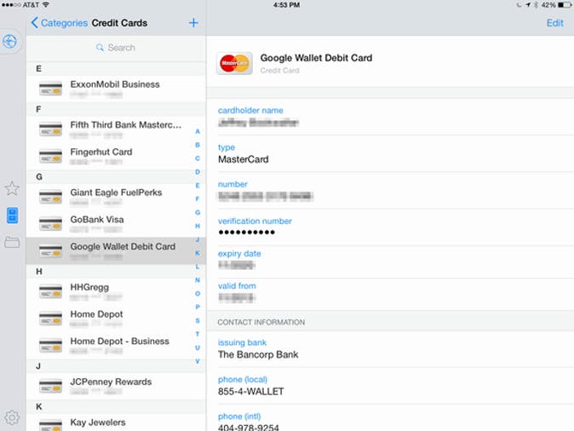574x431 pixels.
Task: Open the Folders icon in sidebar
Action: click(x=12, y=242)
